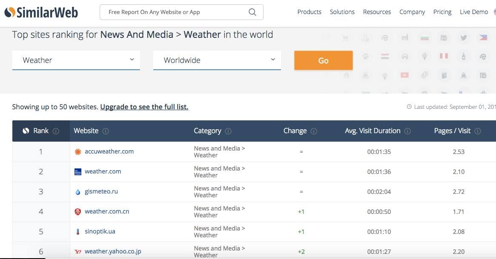Click category text in the accuweather.com row
The height and width of the screenshot is (259, 496).
220,151
